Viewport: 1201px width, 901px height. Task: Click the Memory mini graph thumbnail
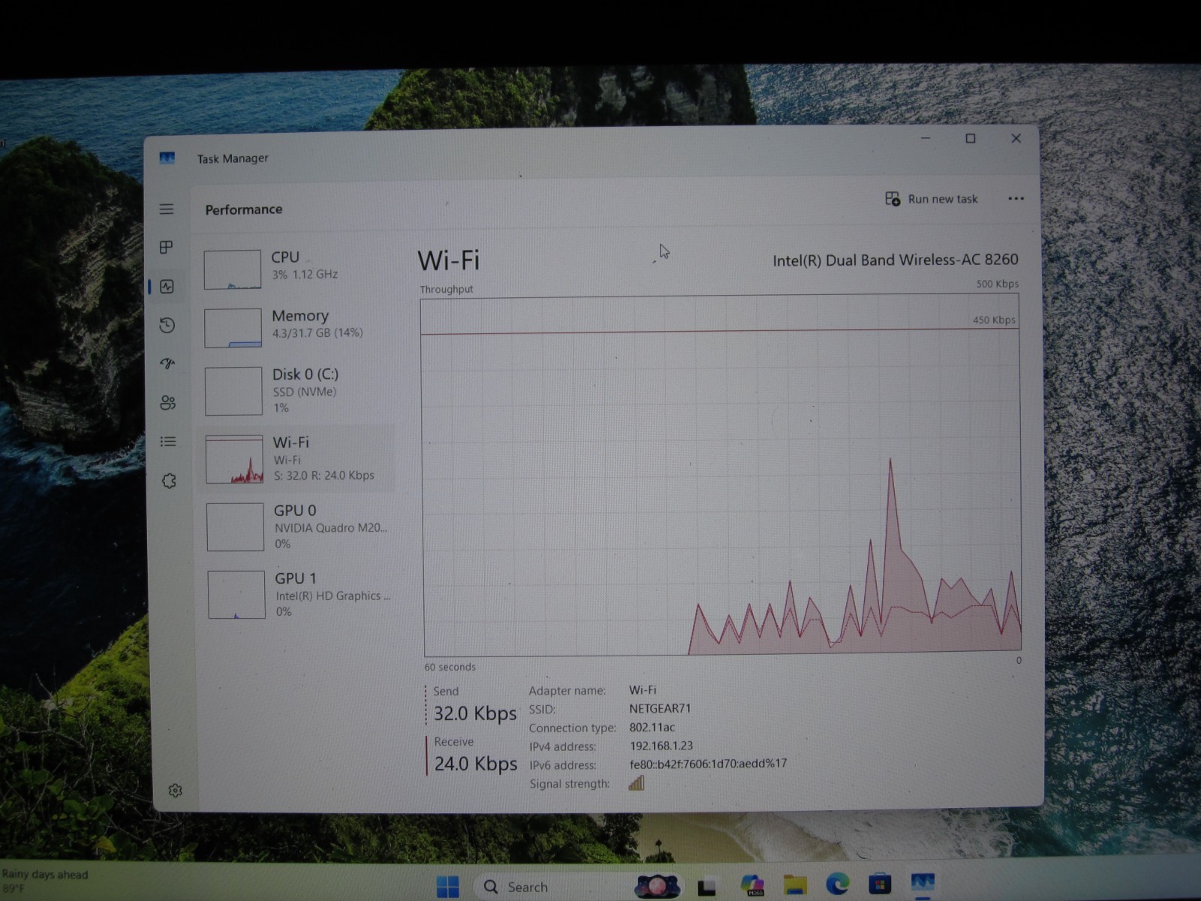pyautogui.click(x=233, y=327)
